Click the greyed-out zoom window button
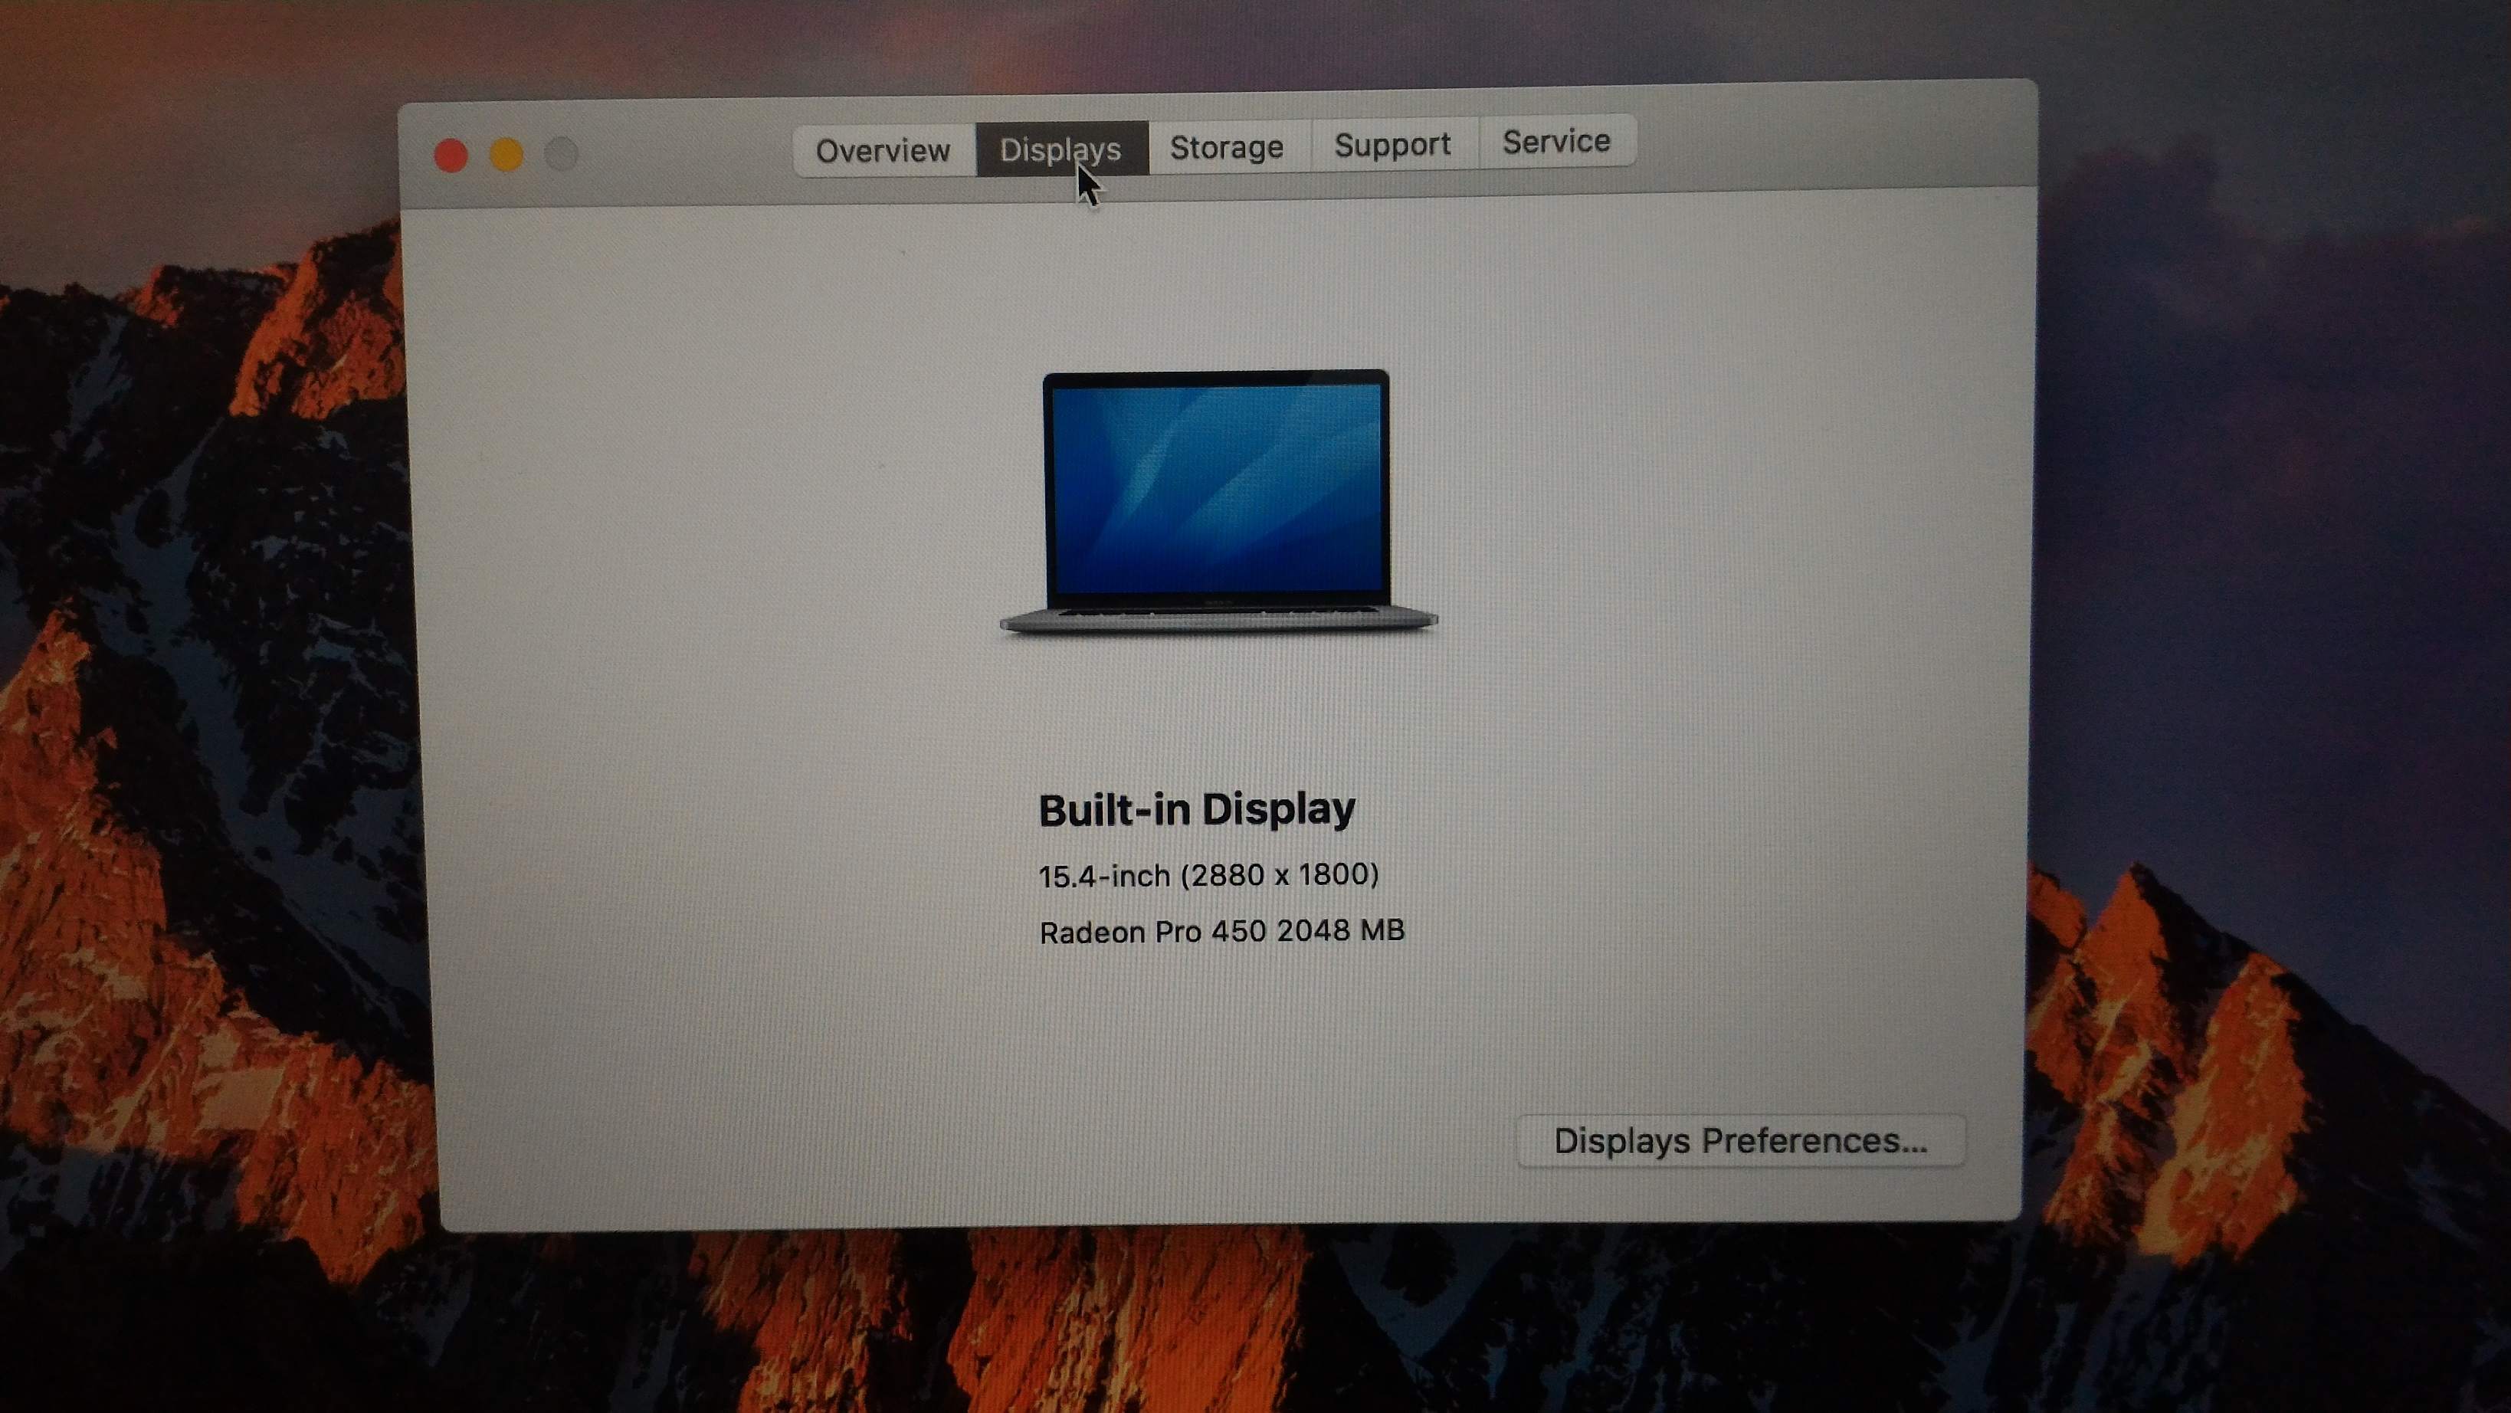The width and height of the screenshot is (2511, 1413). (x=562, y=154)
